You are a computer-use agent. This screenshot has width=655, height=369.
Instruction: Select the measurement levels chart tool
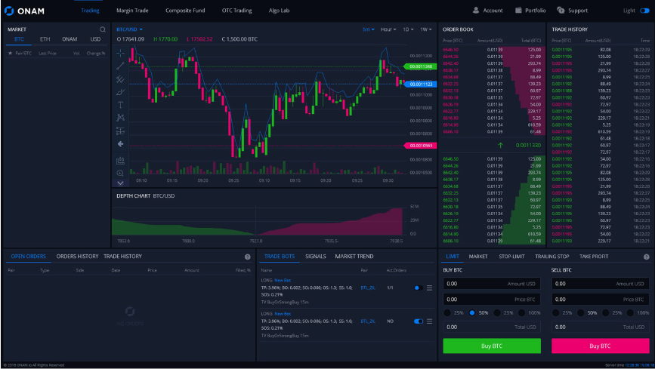pos(120,131)
